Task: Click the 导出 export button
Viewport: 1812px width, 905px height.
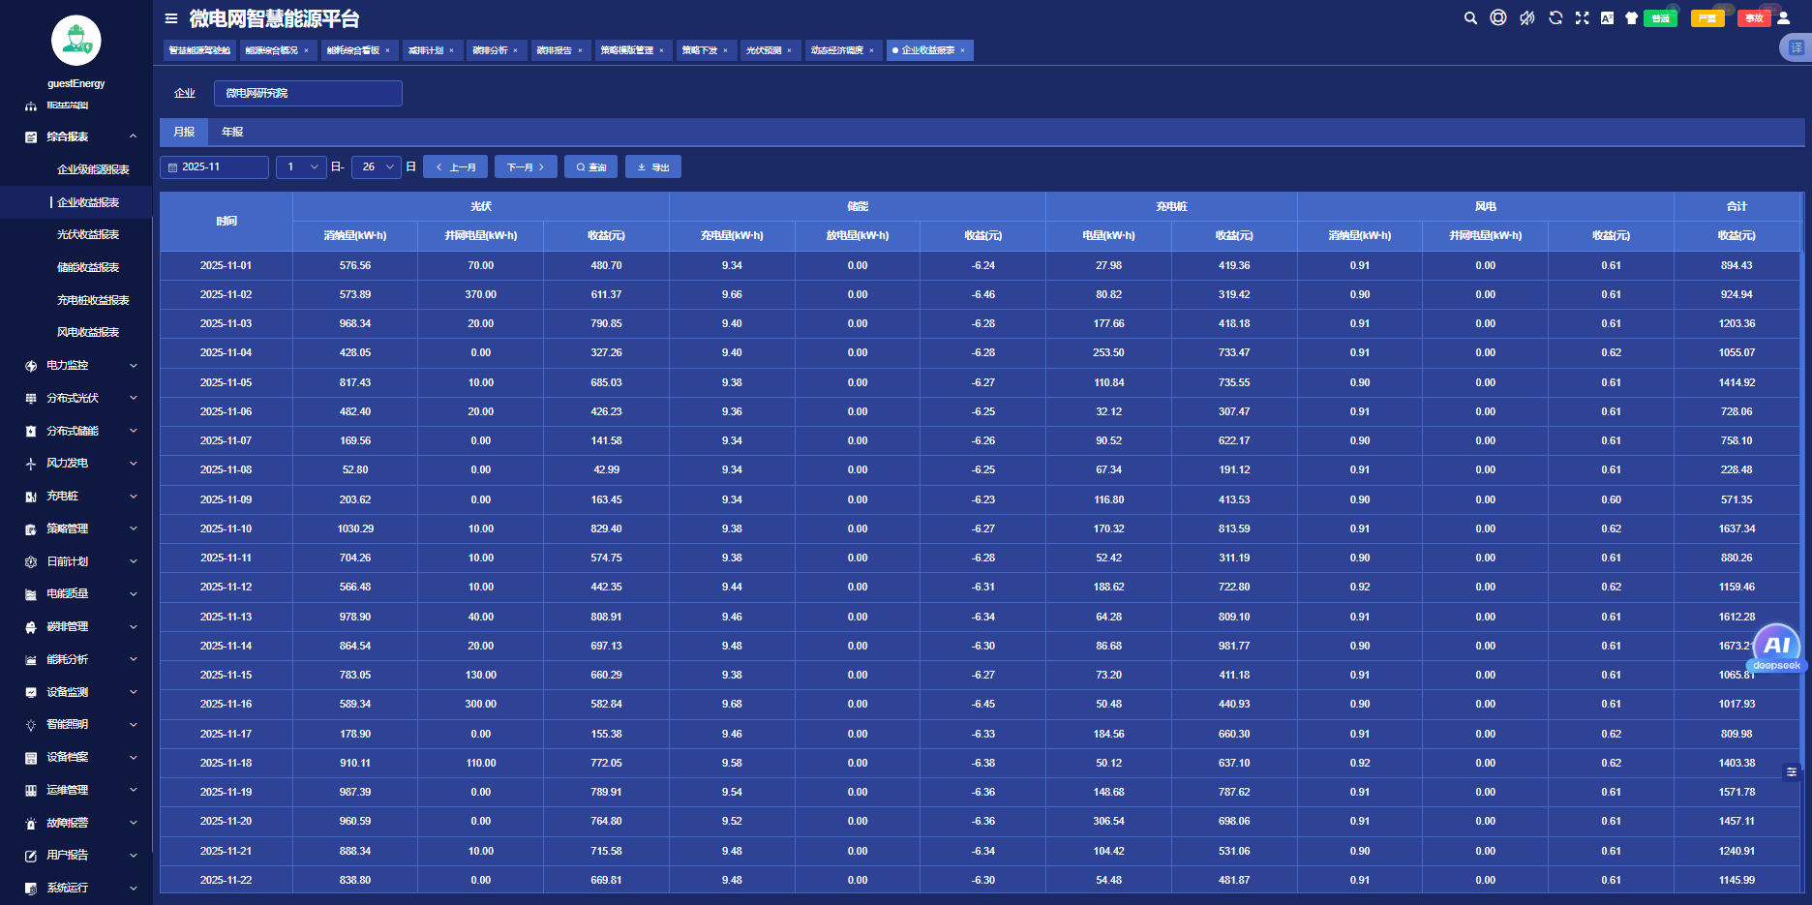Action: pos(653,167)
